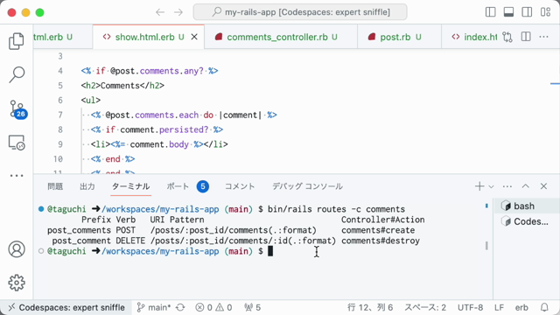The height and width of the screenshot is (315, 560).
Task: Open the 問題 (Problems) panel tab
Action: pyautogui.click(x=55, y=186)
